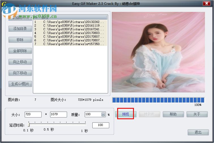Exit the program with 退出
The image size is (214, 143).
(198, 132)
